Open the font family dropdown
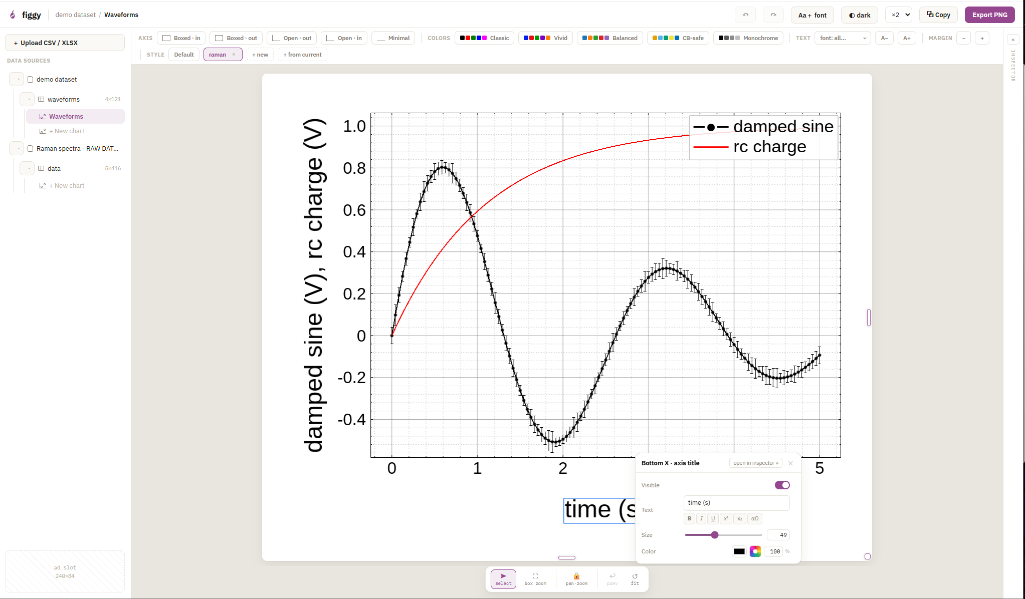 click(843, 38)
